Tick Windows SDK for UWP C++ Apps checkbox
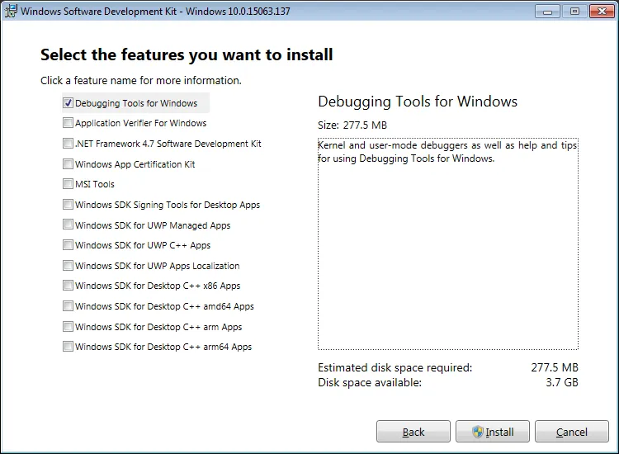619x454 pixels. (x=68, y=245)
